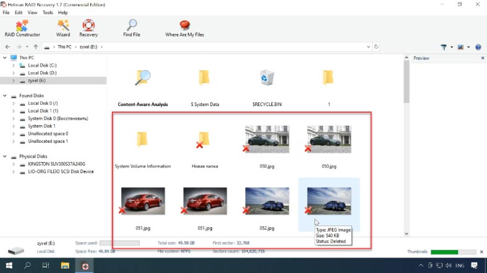The image size is (487, 273).
Task: Open the filter dropdown arrow
Action: (x=452, y=47)
